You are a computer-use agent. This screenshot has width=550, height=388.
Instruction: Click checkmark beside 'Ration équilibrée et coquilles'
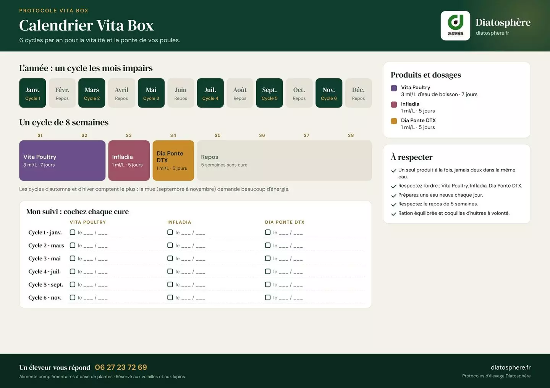pos(394,214)
